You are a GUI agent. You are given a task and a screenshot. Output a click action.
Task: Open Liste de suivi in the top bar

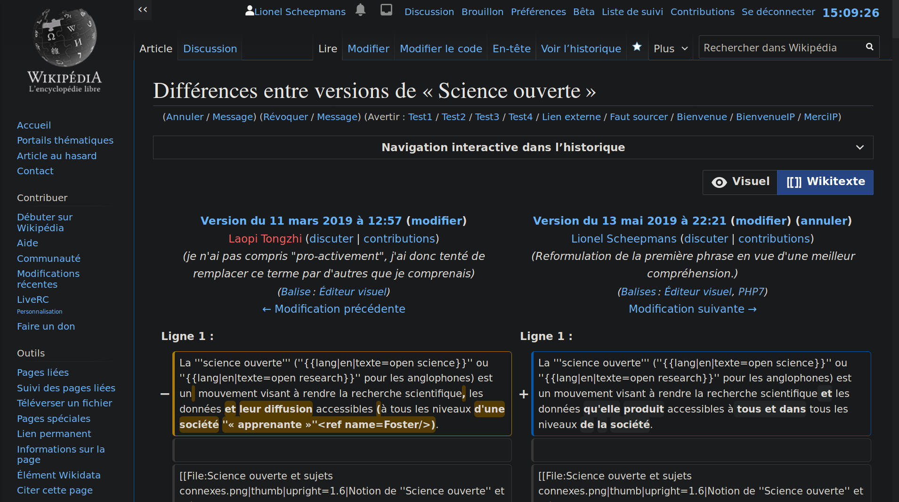pyautogui.click(x=632, y=12)
